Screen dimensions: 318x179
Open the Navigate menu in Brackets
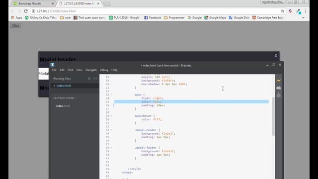[x=91, y=70]
